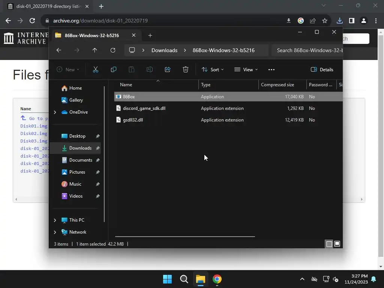Click Downloads breadcrumb in address bar
Screen dimensions: 384x288
coord(164,50)
